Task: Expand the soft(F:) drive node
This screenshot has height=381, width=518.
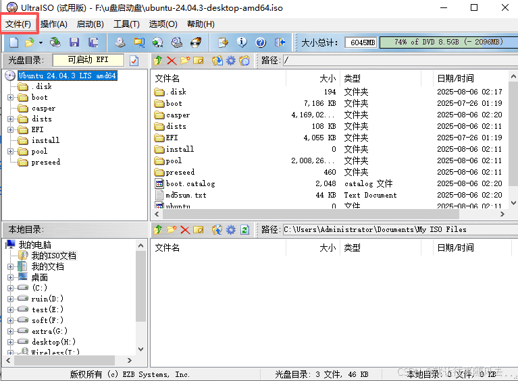Action: 11,320
